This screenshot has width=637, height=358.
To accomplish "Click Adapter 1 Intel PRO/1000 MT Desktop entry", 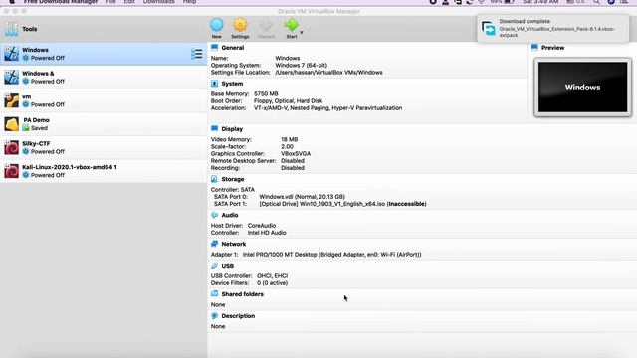I will [x=331, y=255].
